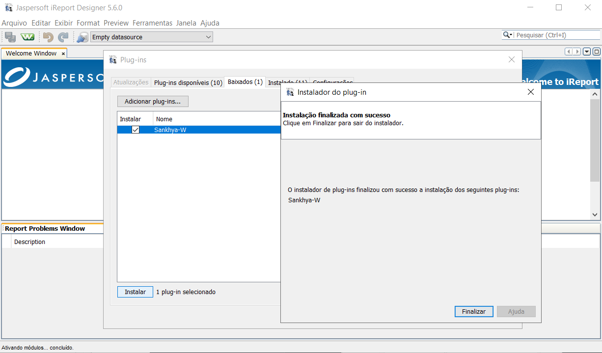The image size is (602, 353).
Task: Open the Empty datasource combo box
Action: click(152, 37)
